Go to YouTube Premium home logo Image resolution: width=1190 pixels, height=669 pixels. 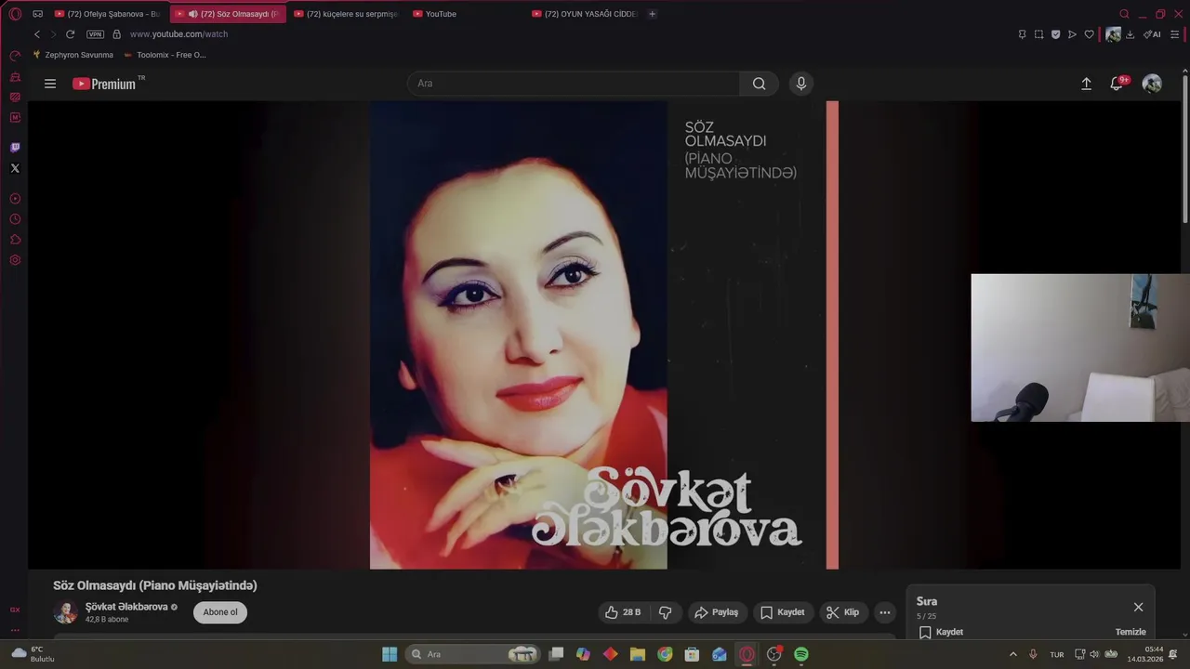pos(104,84)
